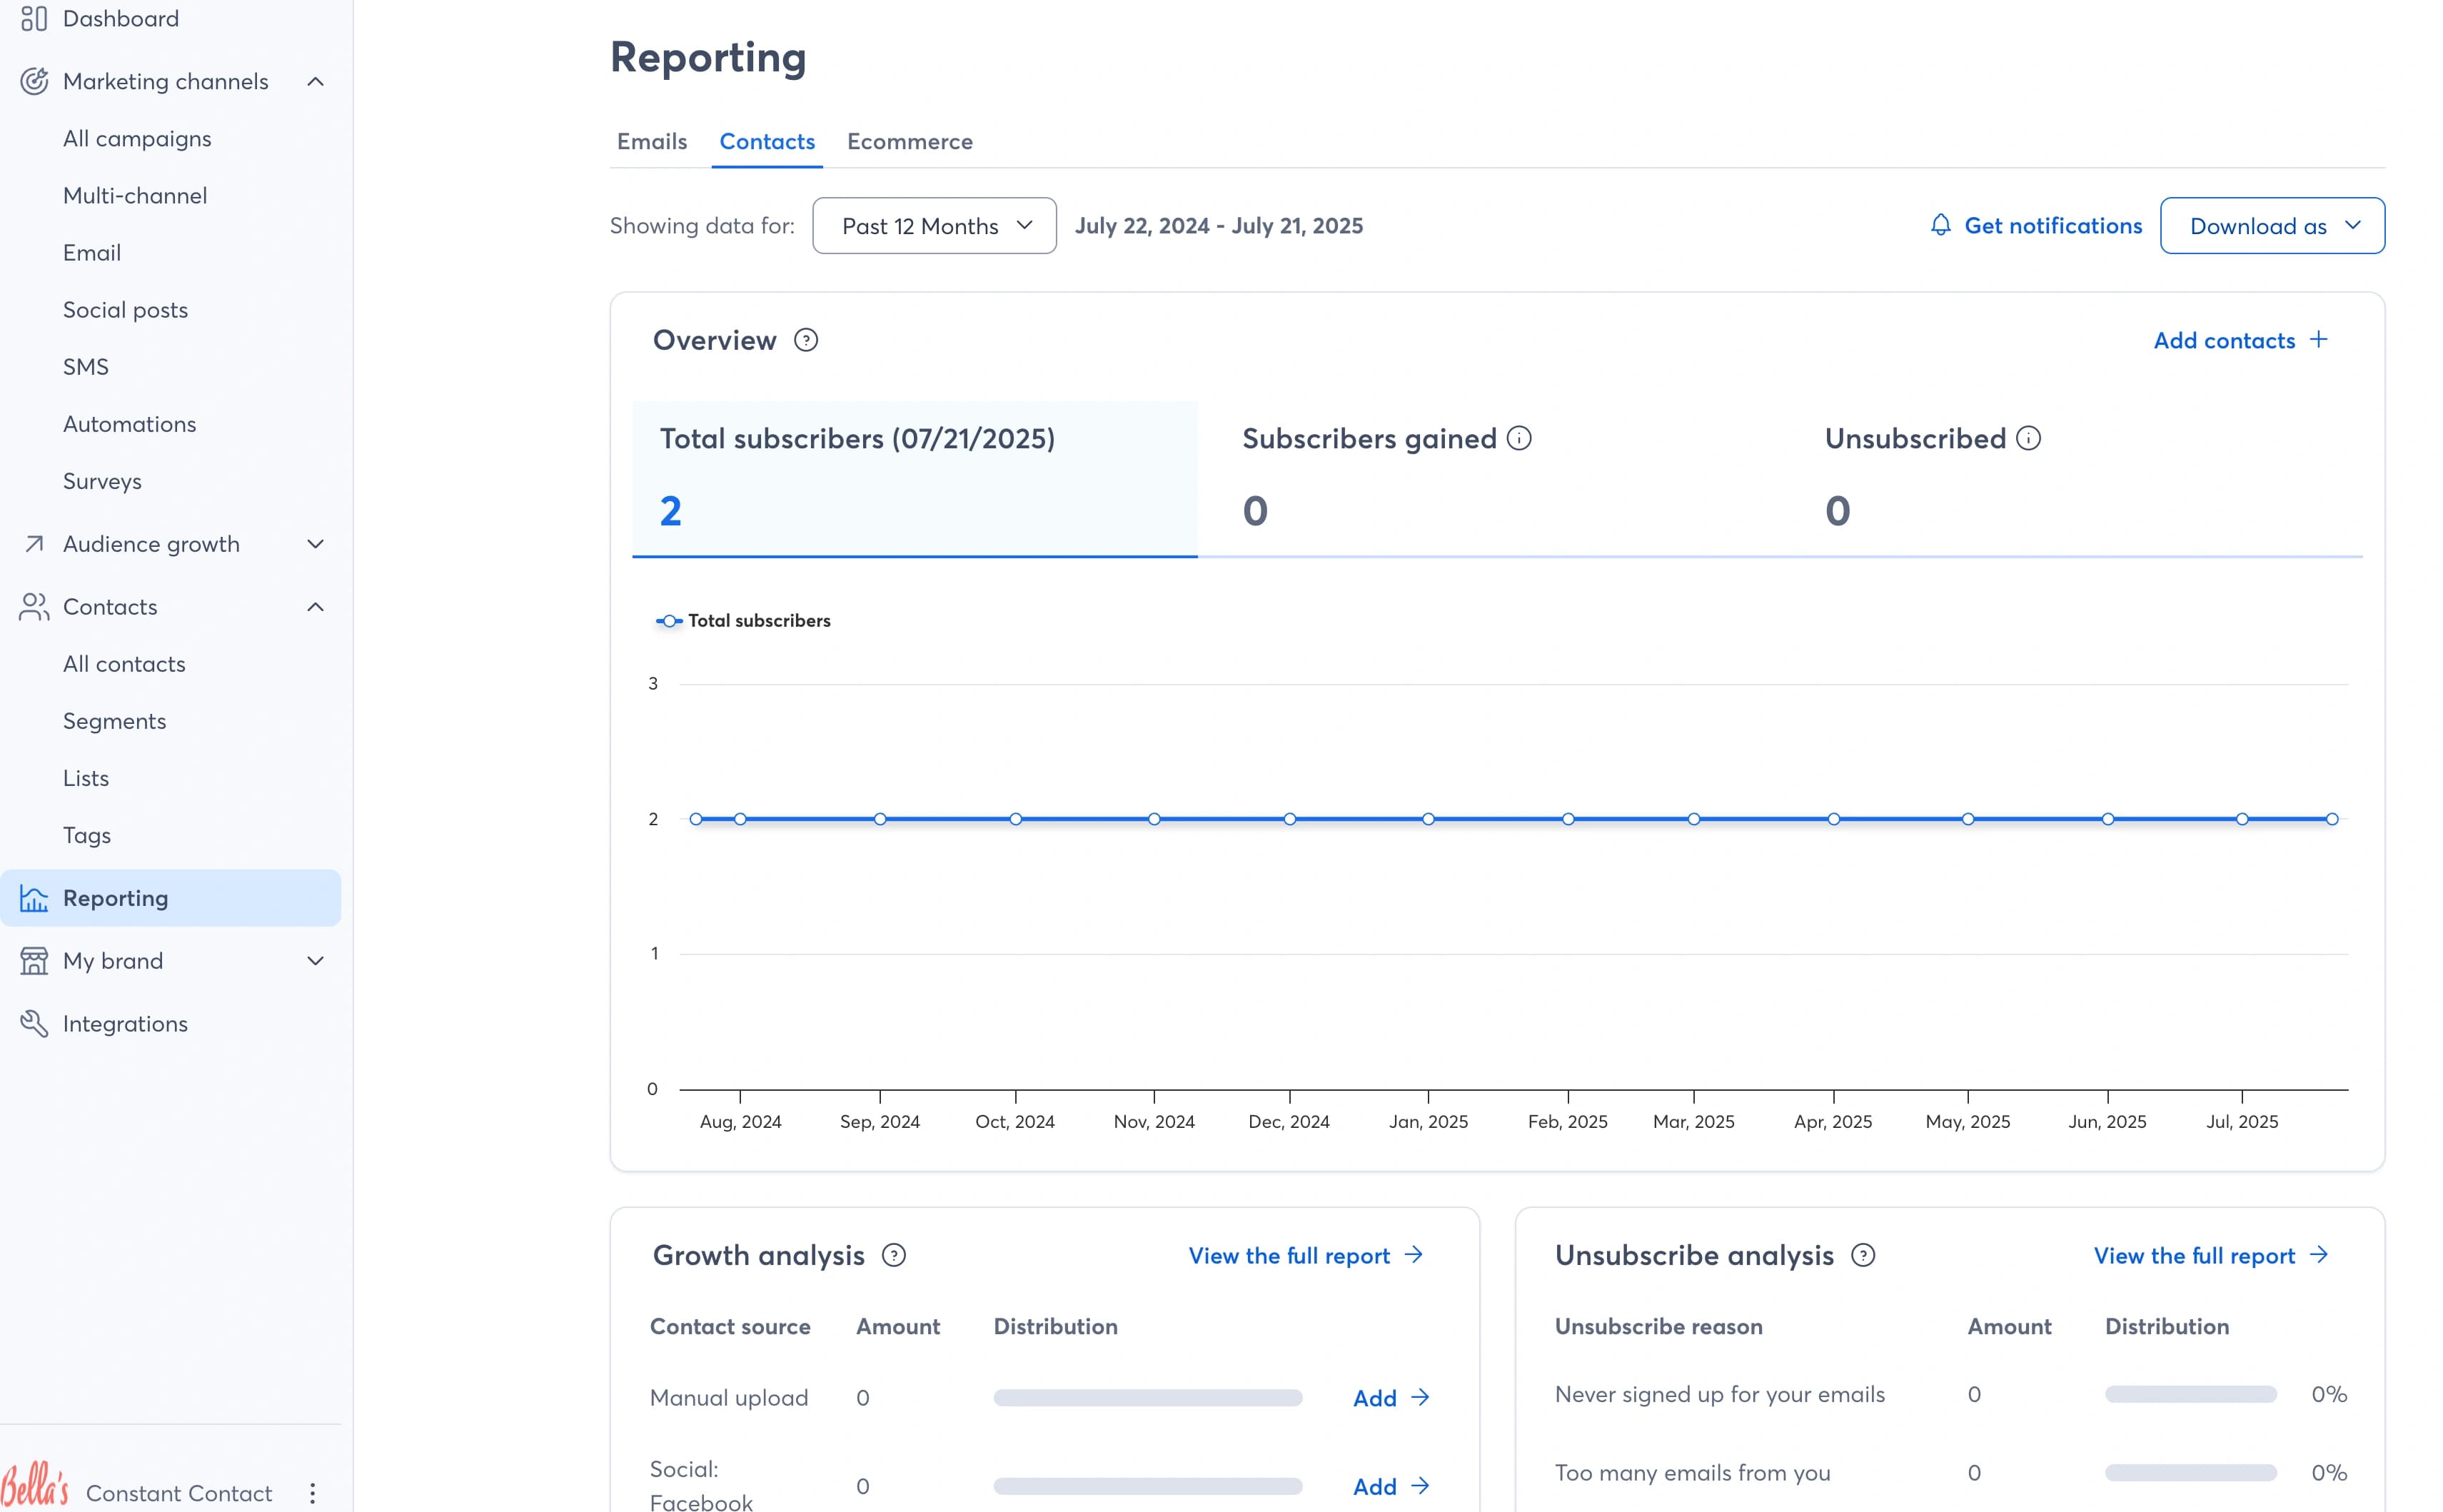Image resolution: width=2443 pixels, height=1512 pixels.
Task: Go to Automations
Action: coord(129,424)
